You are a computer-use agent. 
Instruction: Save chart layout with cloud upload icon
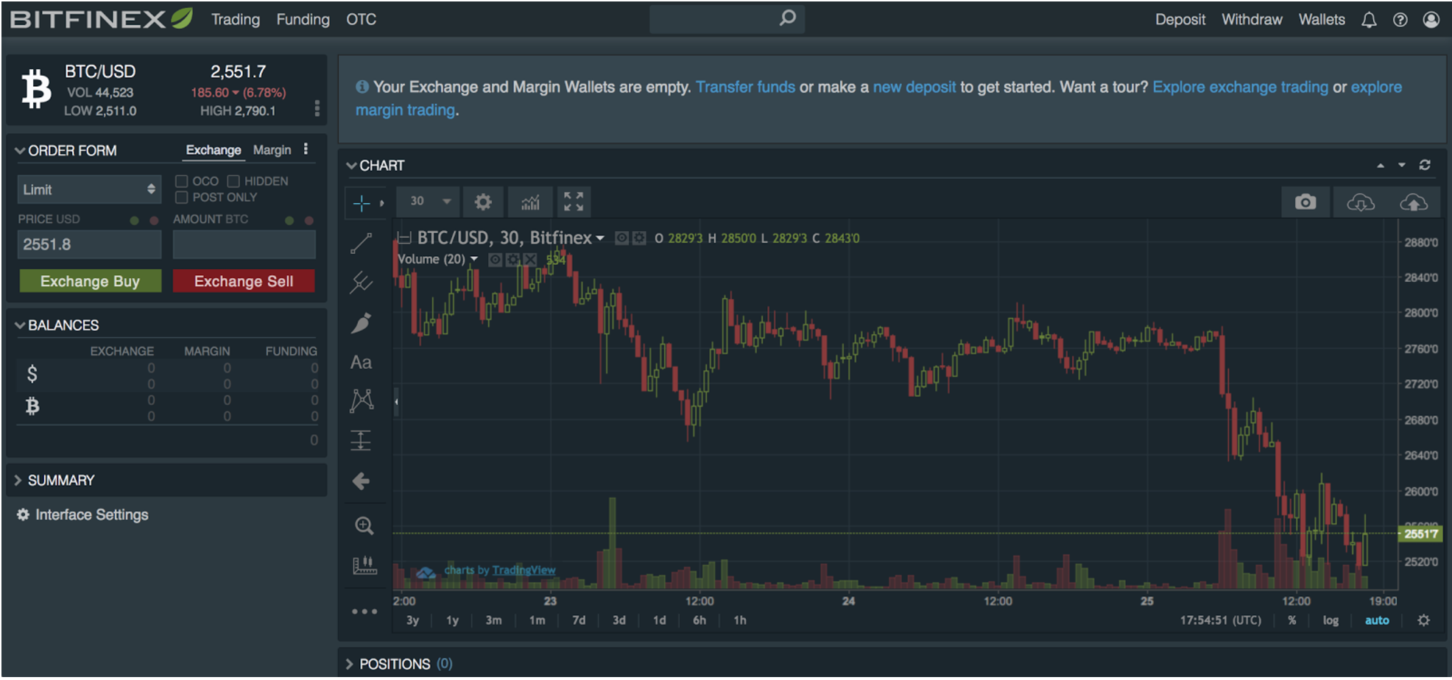click(x=1413, y=202)
